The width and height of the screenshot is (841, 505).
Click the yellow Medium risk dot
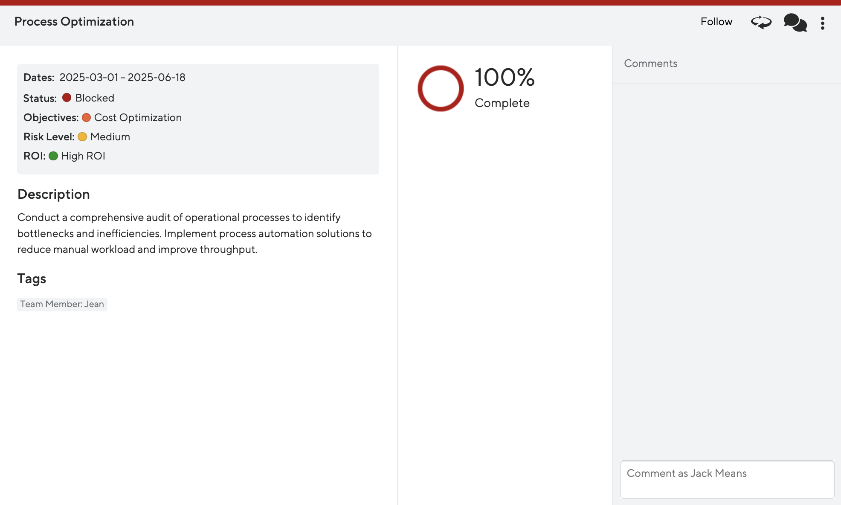point(82,136)
